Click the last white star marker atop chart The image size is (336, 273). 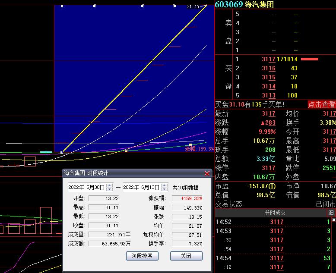coord(174,6)
